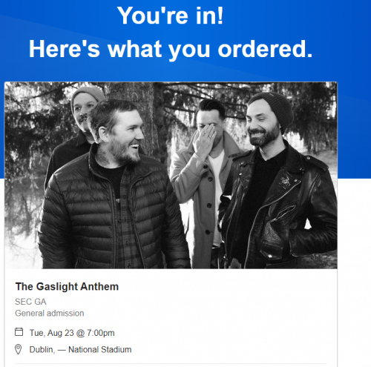Click the Here's what you ordered heading
The height and width of the screenshot is (367, 371).
click(x=171, y=49)
